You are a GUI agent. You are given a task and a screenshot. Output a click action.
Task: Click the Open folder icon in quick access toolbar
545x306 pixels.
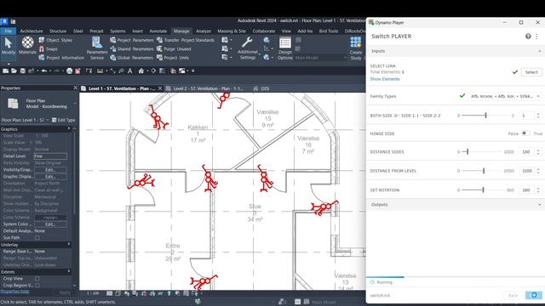pyautogui.click(x=14, y=71)
